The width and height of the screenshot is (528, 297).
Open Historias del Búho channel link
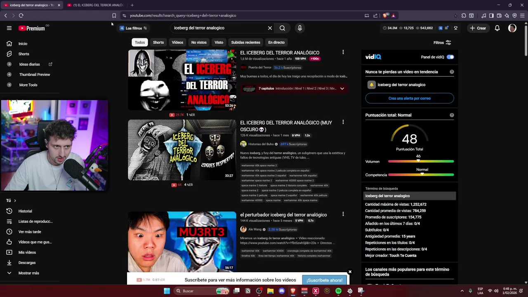261,144
